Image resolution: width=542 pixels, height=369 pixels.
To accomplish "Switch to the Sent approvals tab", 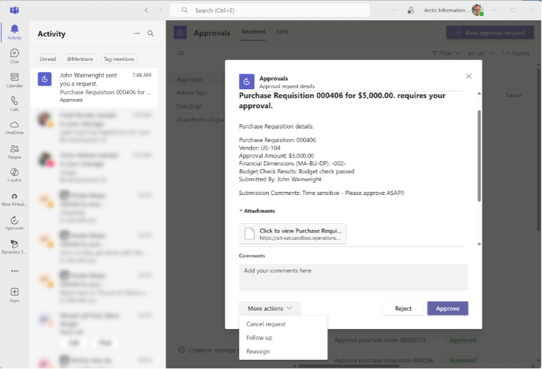I will pos(282,31).
